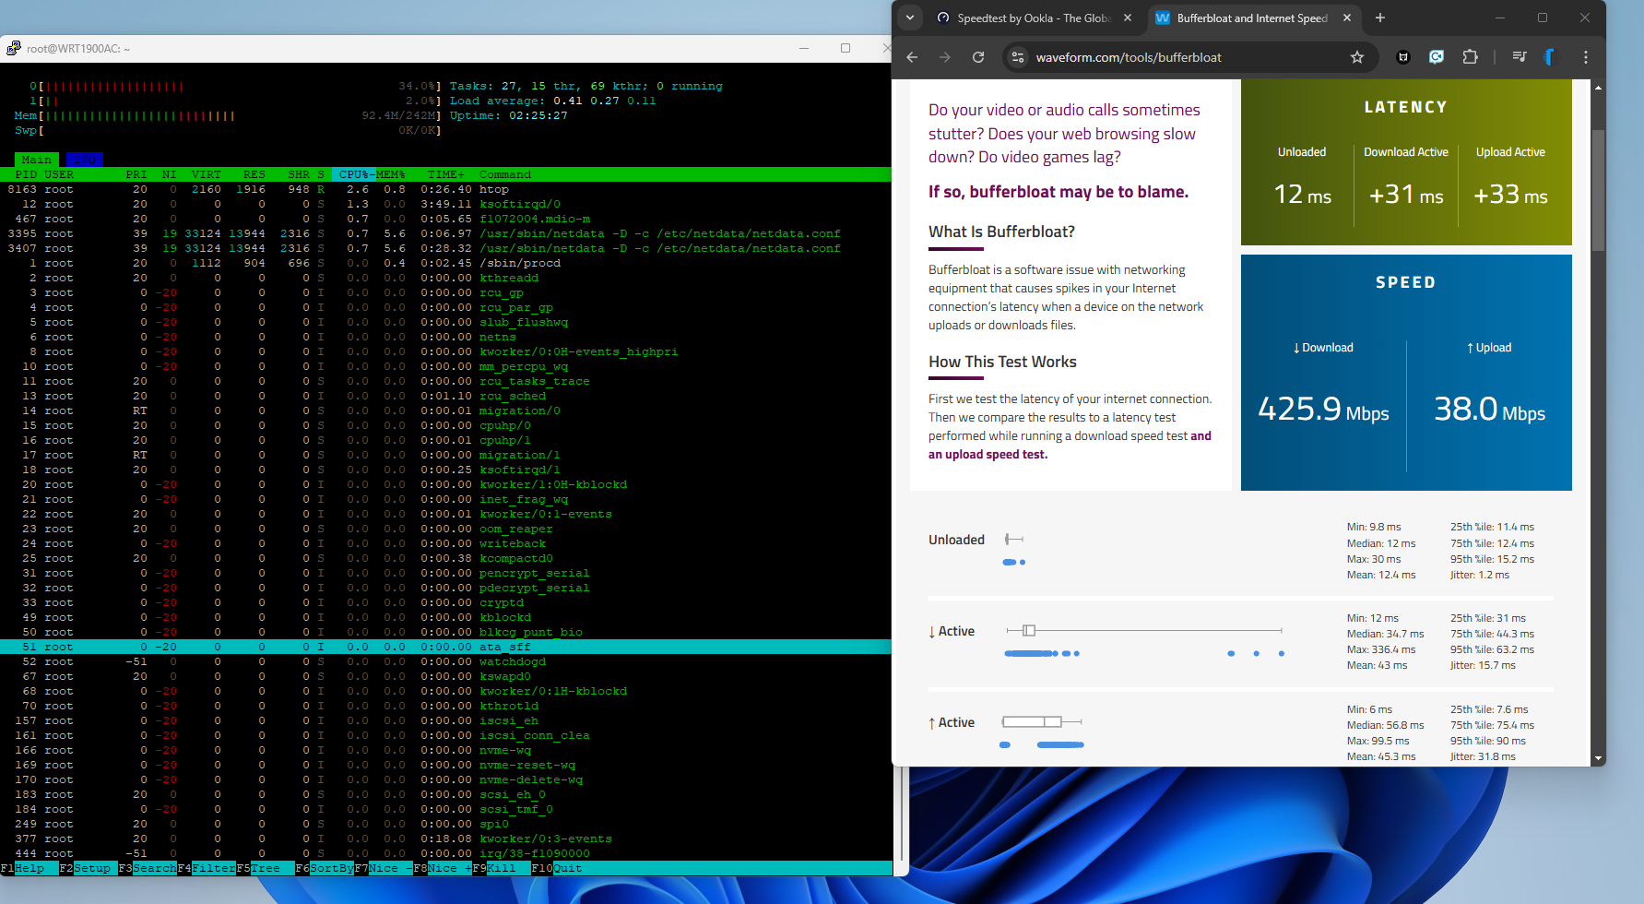Select the watchdogd process row
This screenshot has height=904, width=1644.
445,661
